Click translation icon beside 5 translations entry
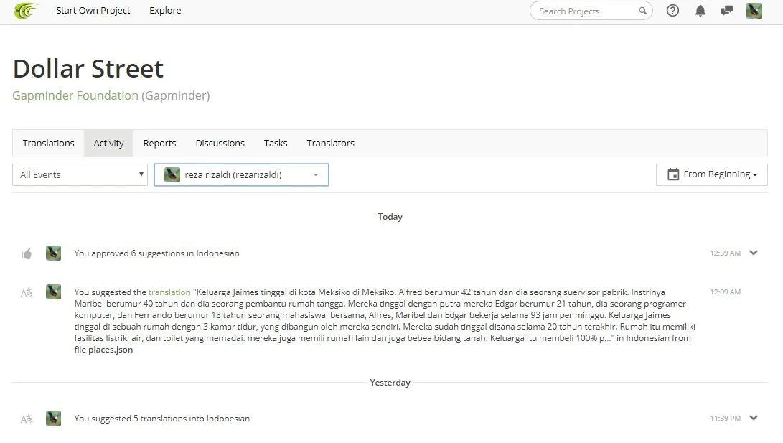This screenshot has height=443, width=783. 27,419
